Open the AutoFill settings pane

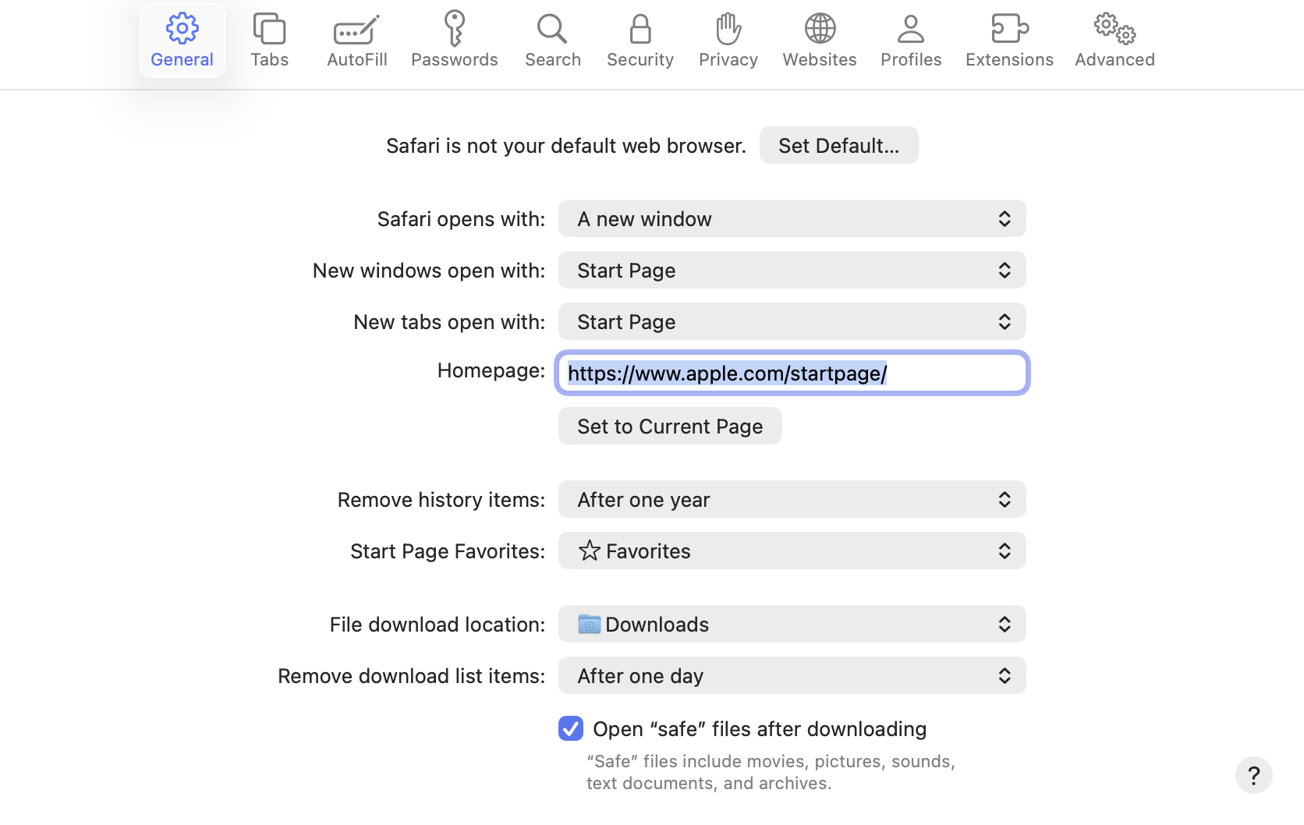[x=356, y=41]
